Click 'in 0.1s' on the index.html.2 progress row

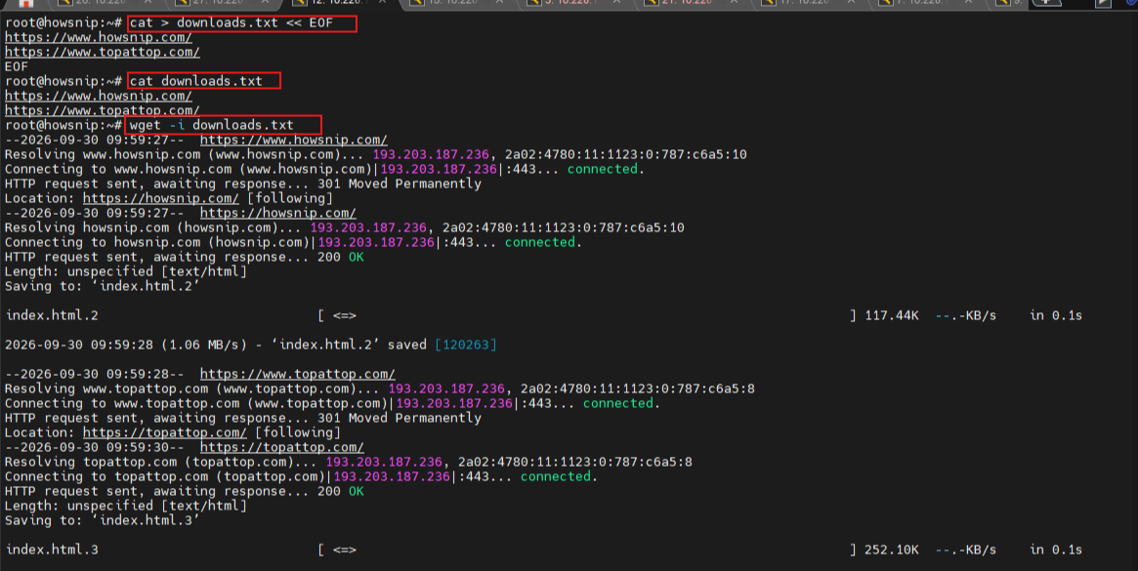tap(1056, 315)
